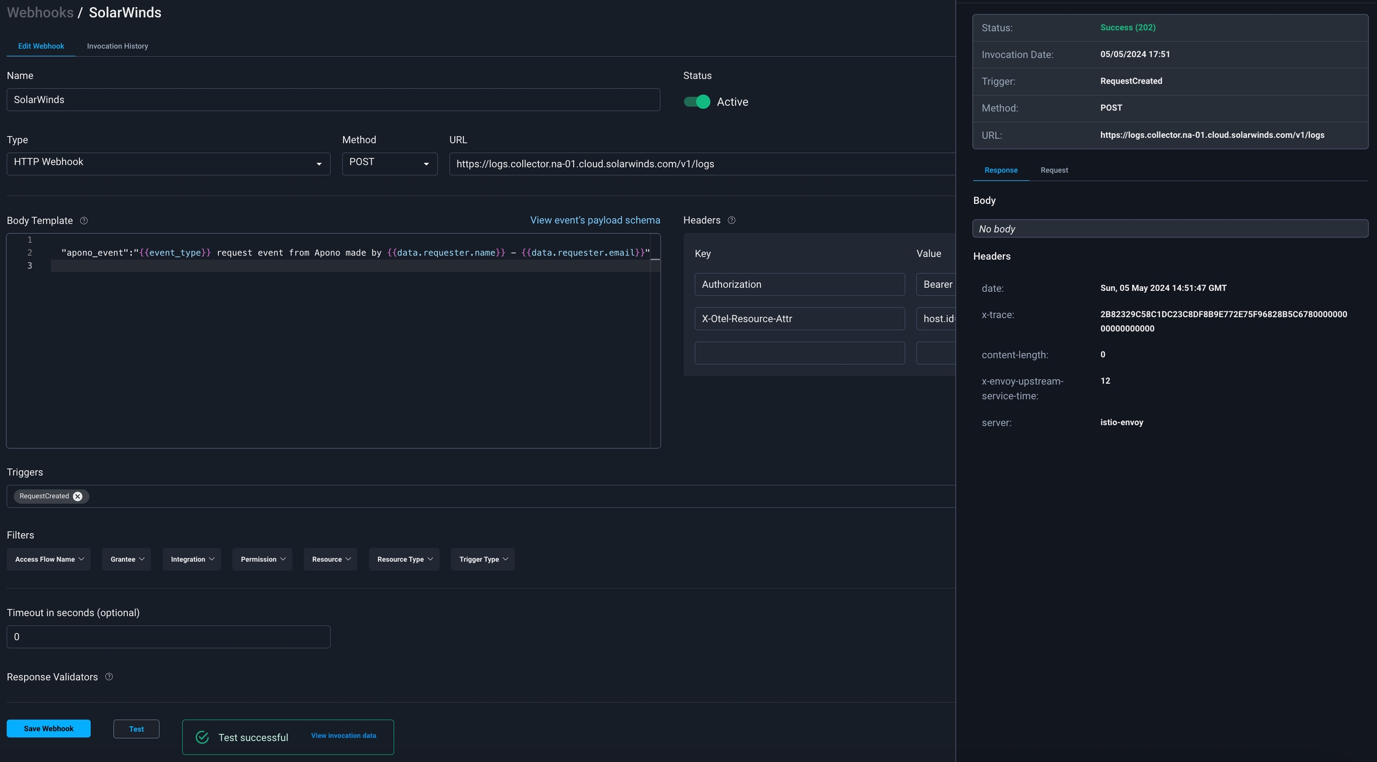Open View event's payload schema link

tap(595, 220)
